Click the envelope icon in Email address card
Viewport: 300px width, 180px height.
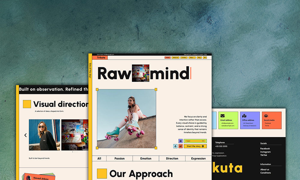click(x=222, y=116)
